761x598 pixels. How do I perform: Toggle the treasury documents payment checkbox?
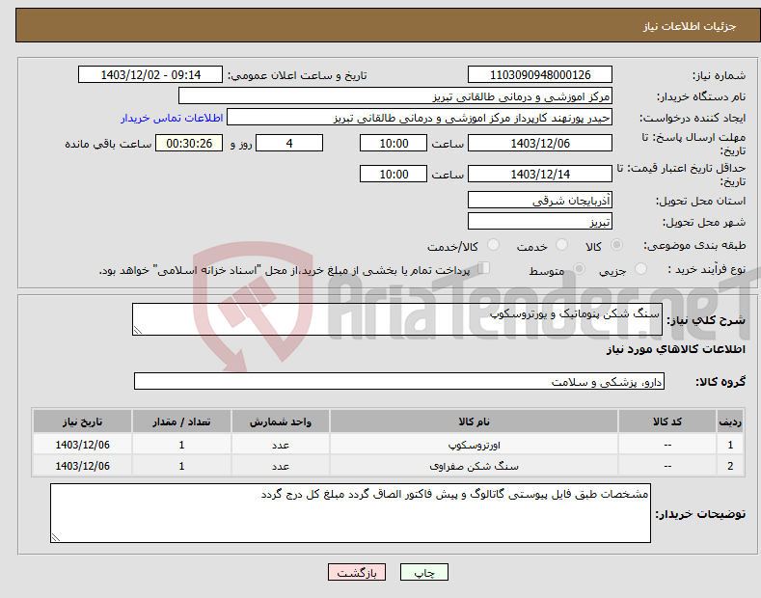(484, 268)
